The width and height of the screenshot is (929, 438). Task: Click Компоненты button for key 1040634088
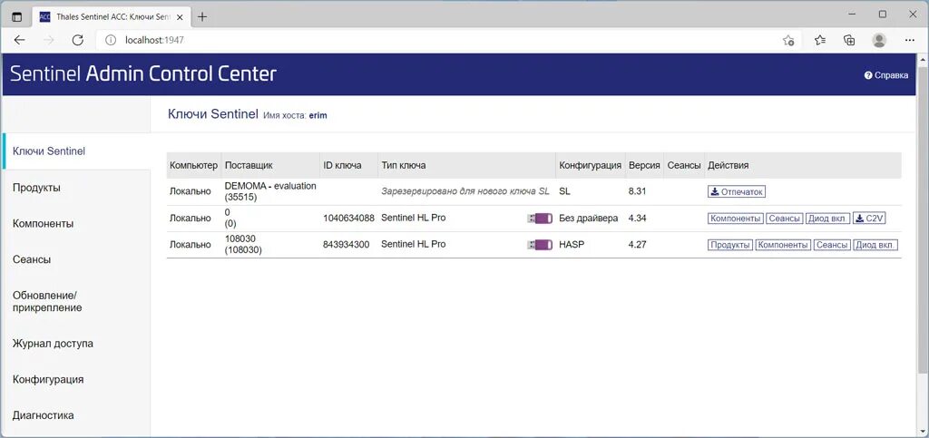[736, 219]
